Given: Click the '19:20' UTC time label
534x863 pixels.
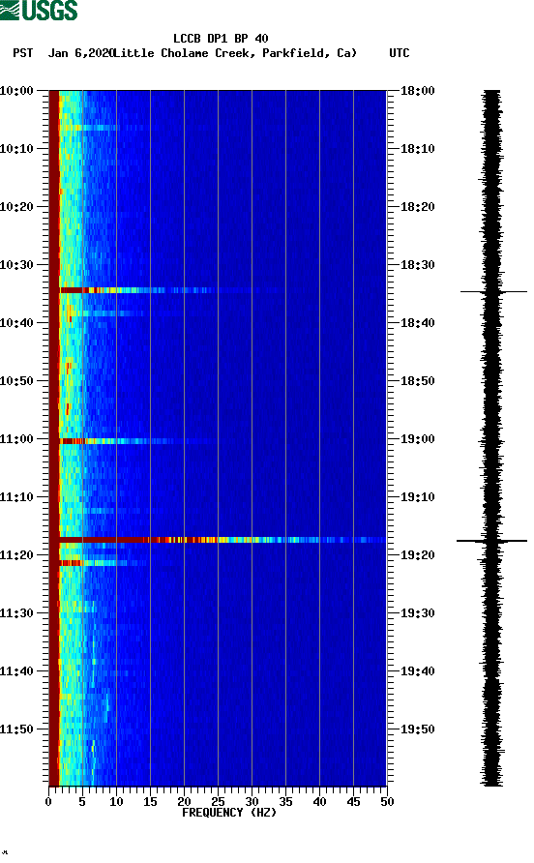Looking at the screenshot, I should 417,554.
